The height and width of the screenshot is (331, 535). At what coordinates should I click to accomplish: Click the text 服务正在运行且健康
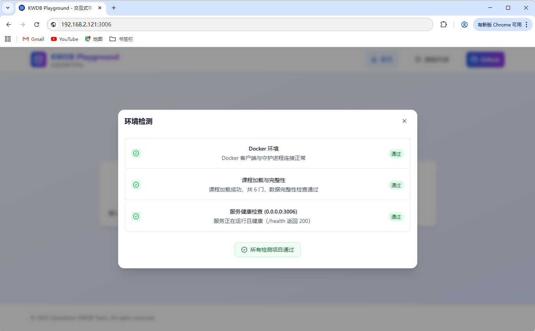[238, 221]
